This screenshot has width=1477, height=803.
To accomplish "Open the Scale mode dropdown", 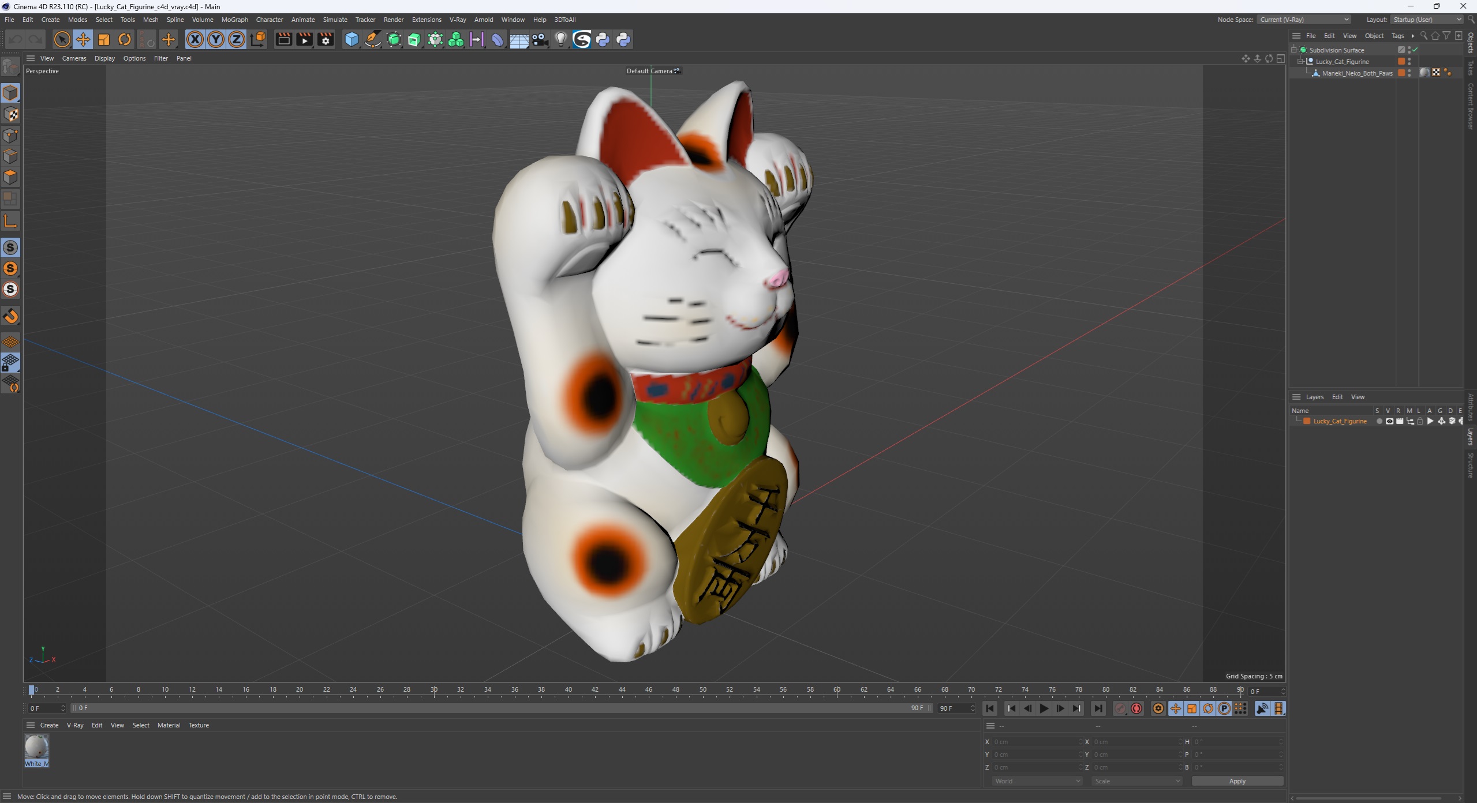I will pos(1136,781).
